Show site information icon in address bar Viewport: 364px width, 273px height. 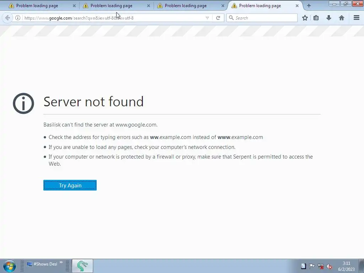[x=18, y=18]
